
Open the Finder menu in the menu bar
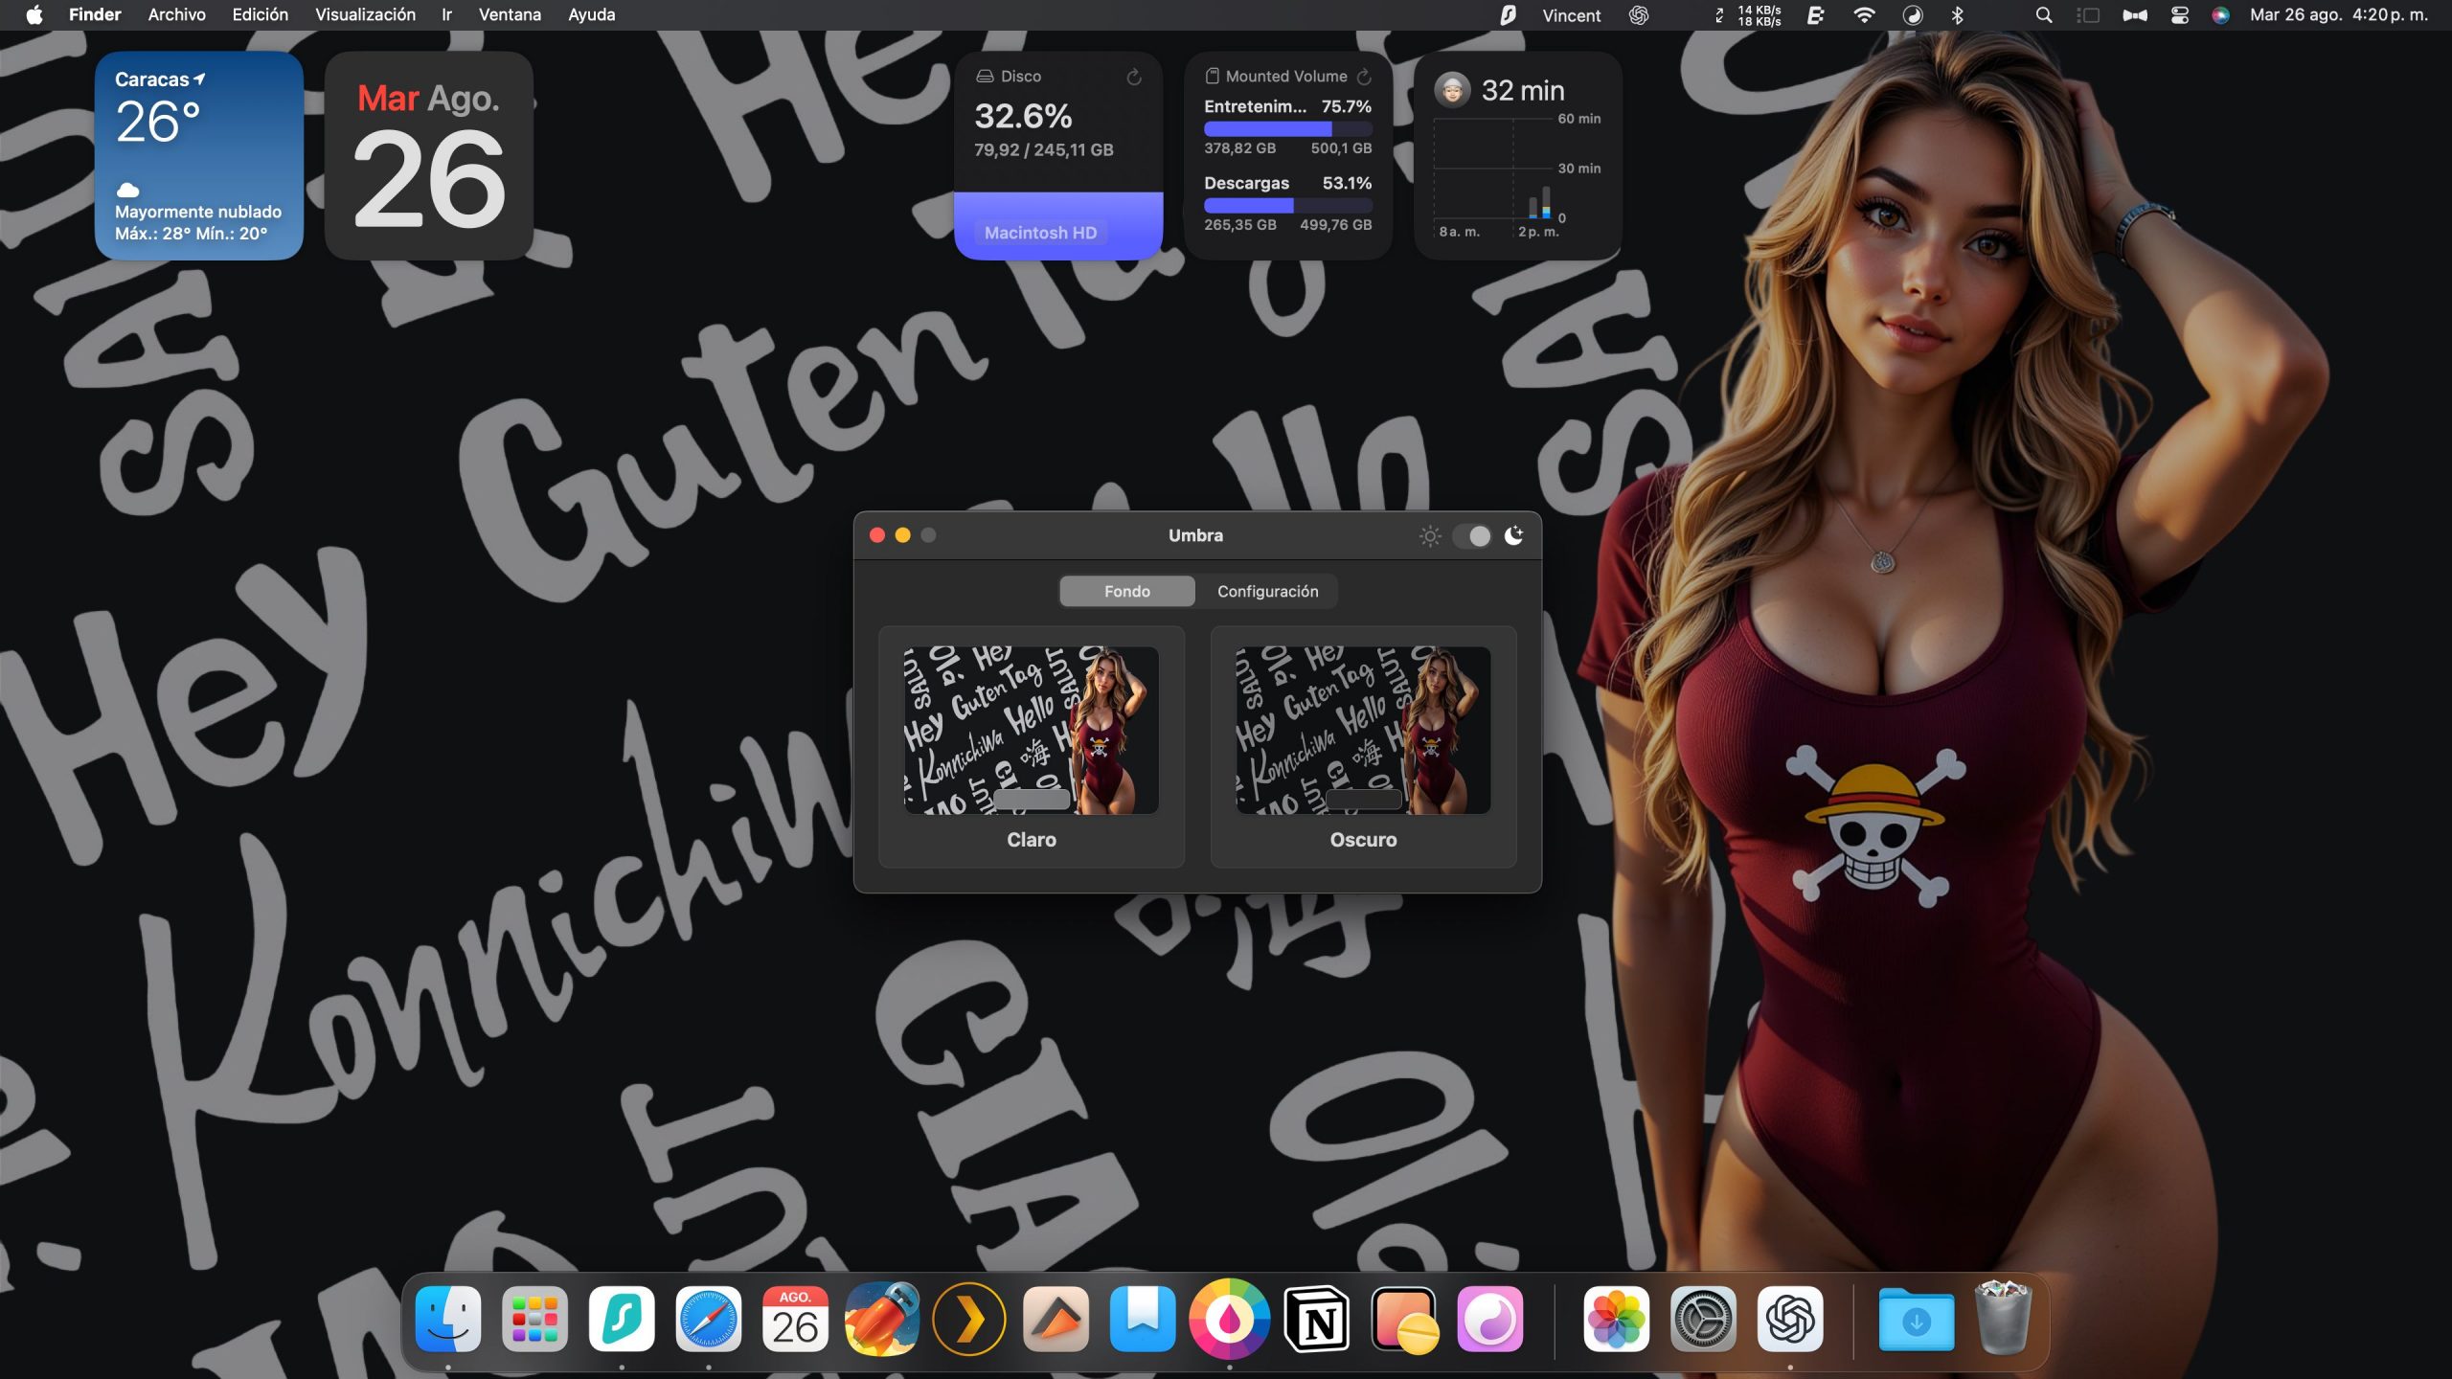click(95, 14)
